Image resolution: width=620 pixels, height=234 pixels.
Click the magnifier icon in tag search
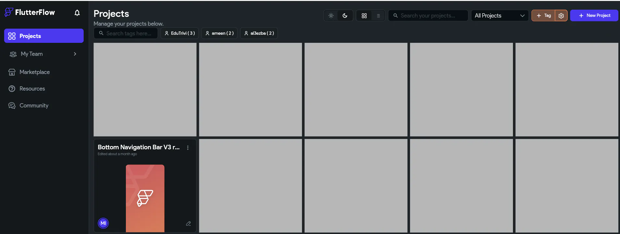click(101, 33)
